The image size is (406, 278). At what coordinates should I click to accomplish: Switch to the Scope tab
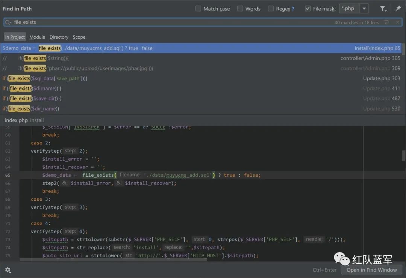[79, 37]
